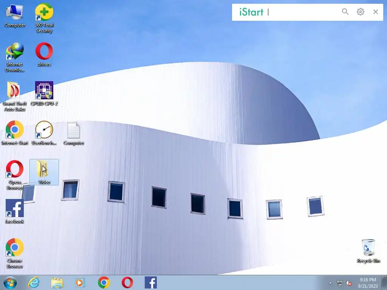Open facebook desktop shortcut

[15, 211]
